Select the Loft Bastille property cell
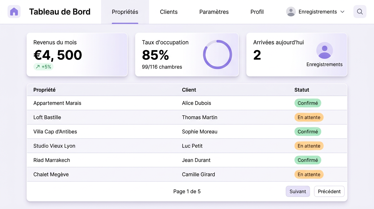Viewport: 374px width, 209px height. pyautogui.click(x=47, y=117)
